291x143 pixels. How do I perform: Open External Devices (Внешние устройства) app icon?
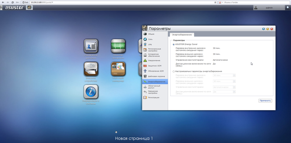pyautogui.click(x=91, y=69)
